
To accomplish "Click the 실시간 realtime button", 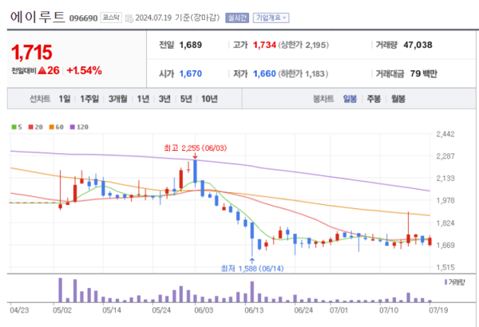I will tap(237, 18).
